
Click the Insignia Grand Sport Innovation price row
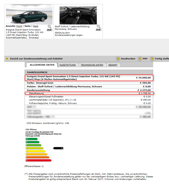(89, 78)
